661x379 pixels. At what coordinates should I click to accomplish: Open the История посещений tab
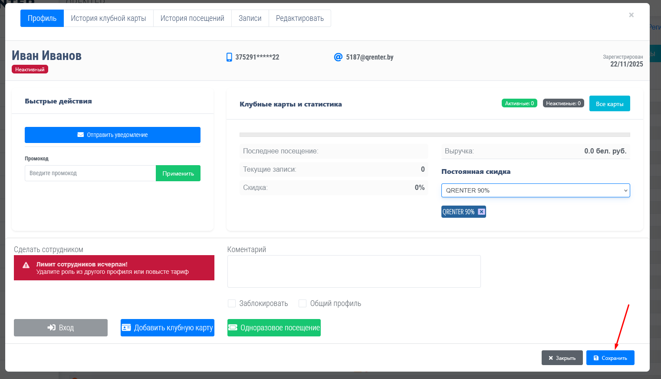click(192, 18)
